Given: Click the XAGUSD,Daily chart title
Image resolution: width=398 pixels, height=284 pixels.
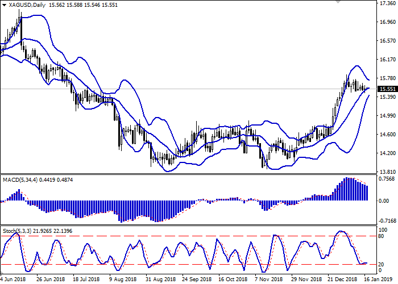Looking at the screenshot, I should pyautogui.click(x=27, y=5).
